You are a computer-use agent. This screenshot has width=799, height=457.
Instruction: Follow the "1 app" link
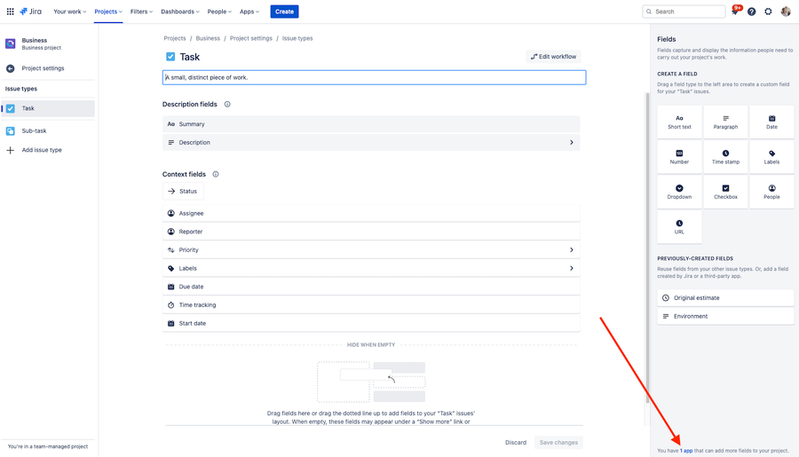[x=686, y=451]
